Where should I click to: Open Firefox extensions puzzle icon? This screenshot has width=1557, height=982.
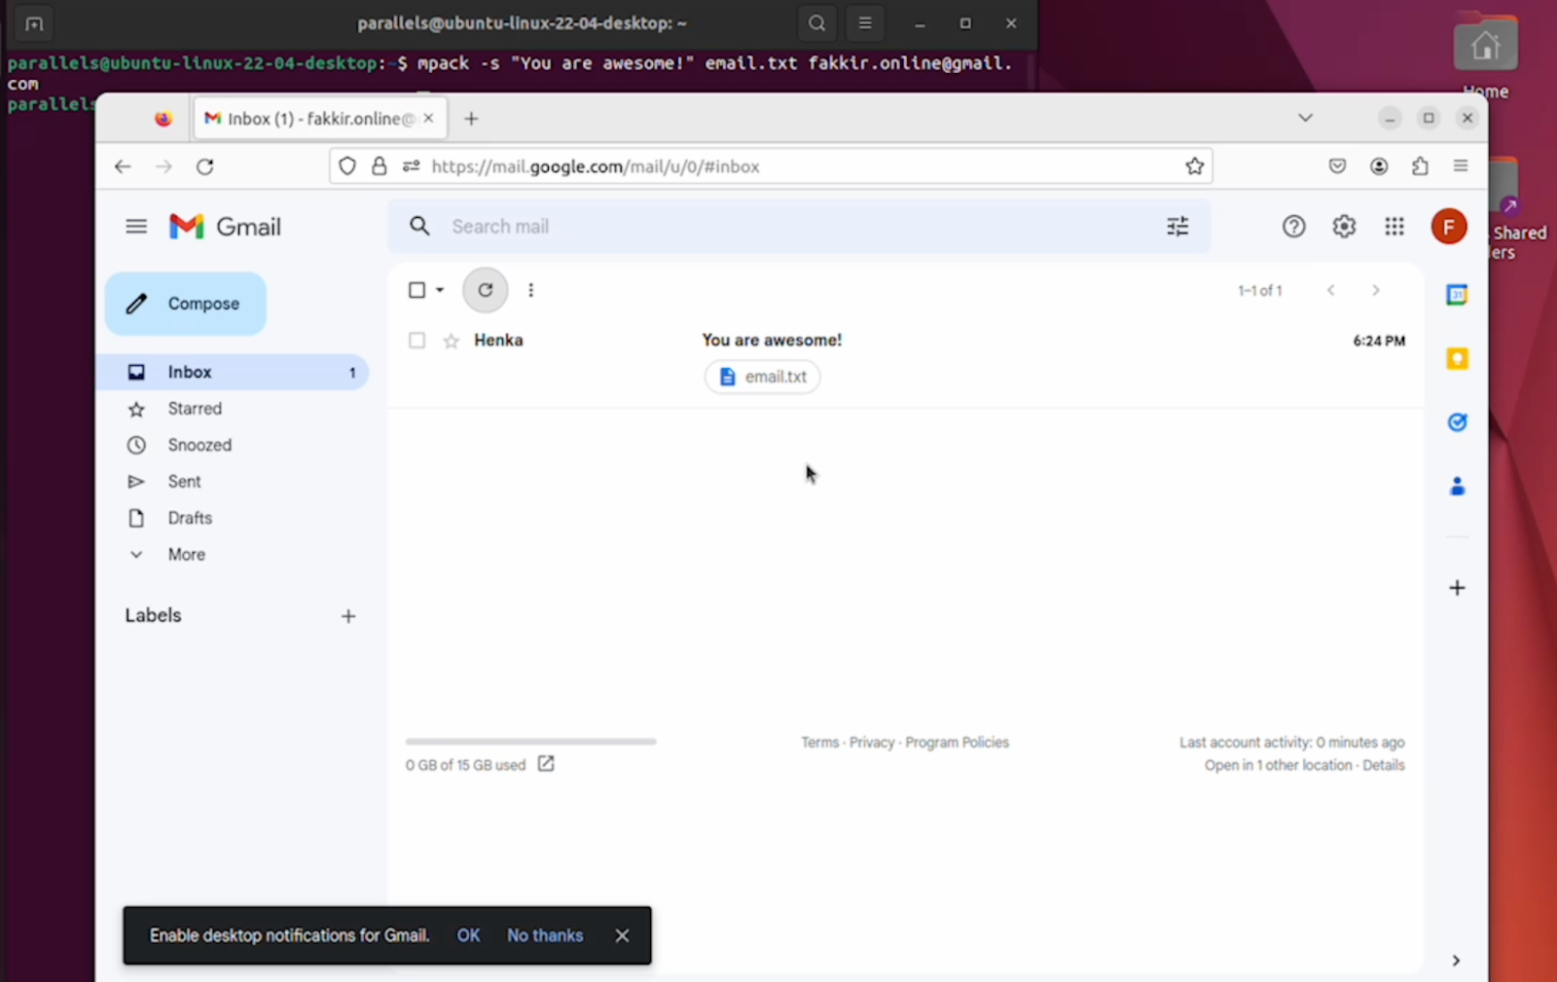[x=1420, y=166]
